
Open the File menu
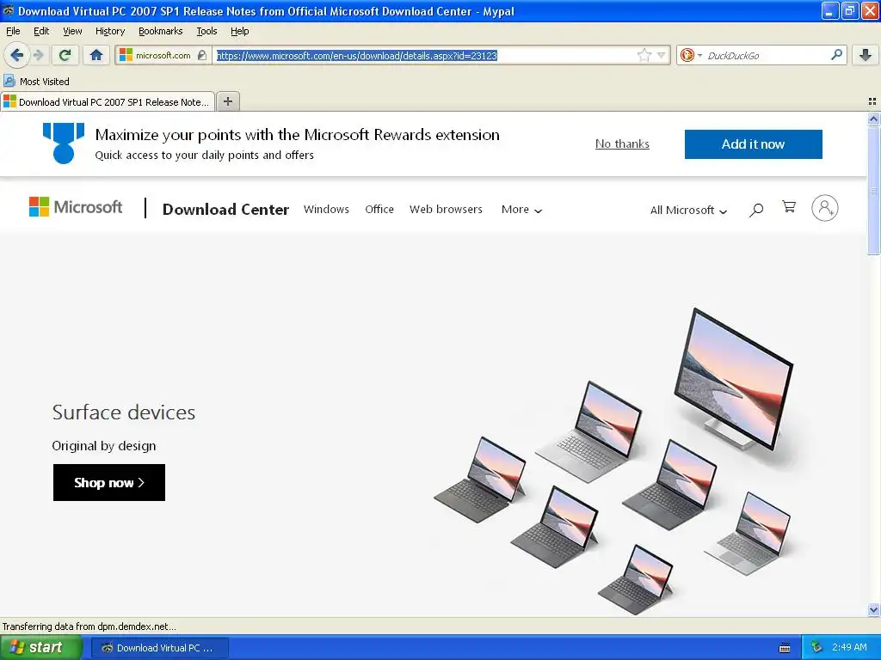coord(13,31)
